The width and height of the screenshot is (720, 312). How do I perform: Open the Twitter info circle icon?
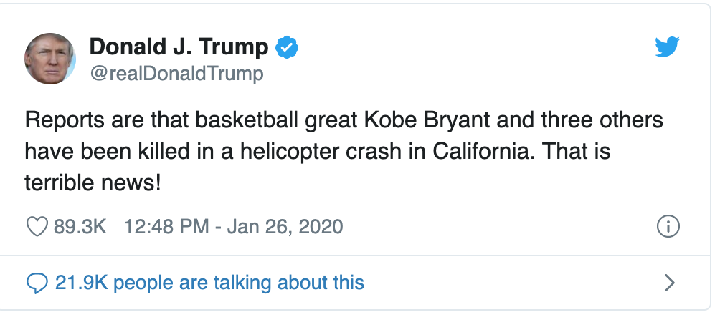click(x=668, y=228)
